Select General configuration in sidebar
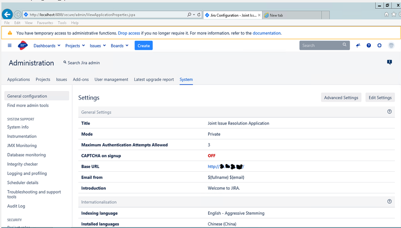The image size is (401, 228). (x=37, y=96)
